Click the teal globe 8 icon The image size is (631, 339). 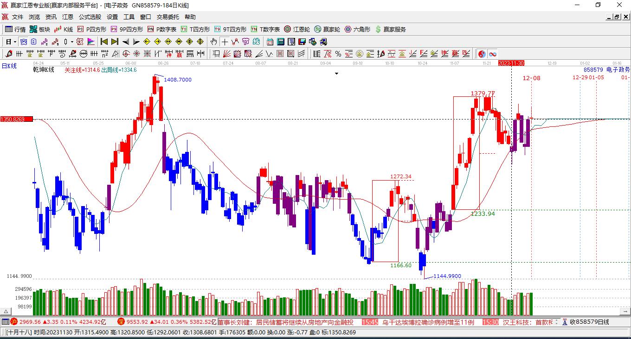(x=256, y=42)
